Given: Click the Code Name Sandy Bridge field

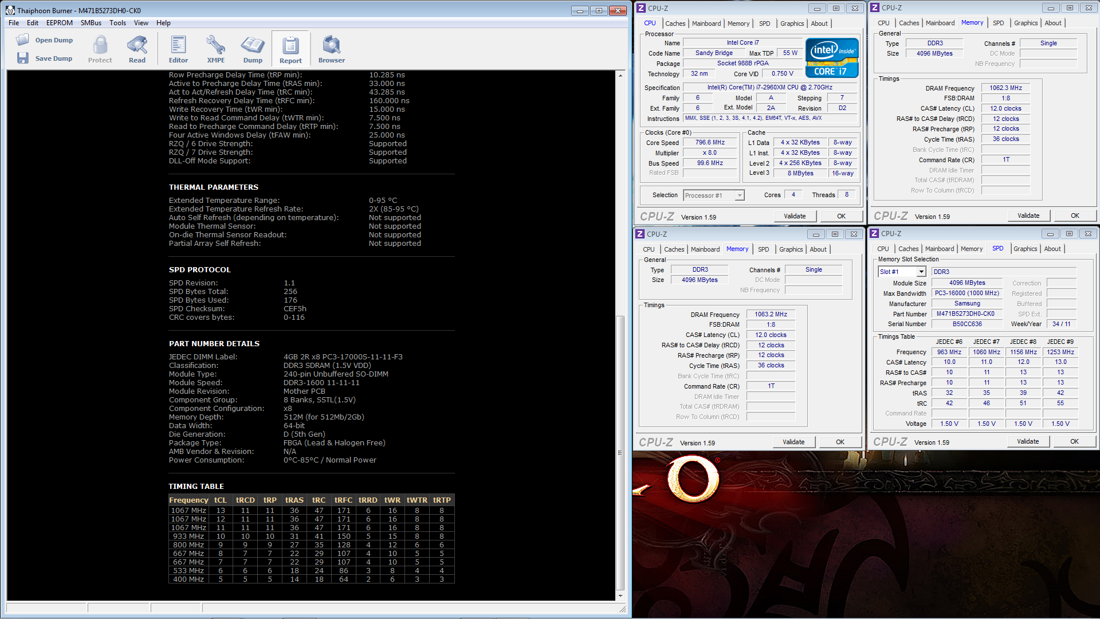Looking at the screenshot, I should 714,53.
